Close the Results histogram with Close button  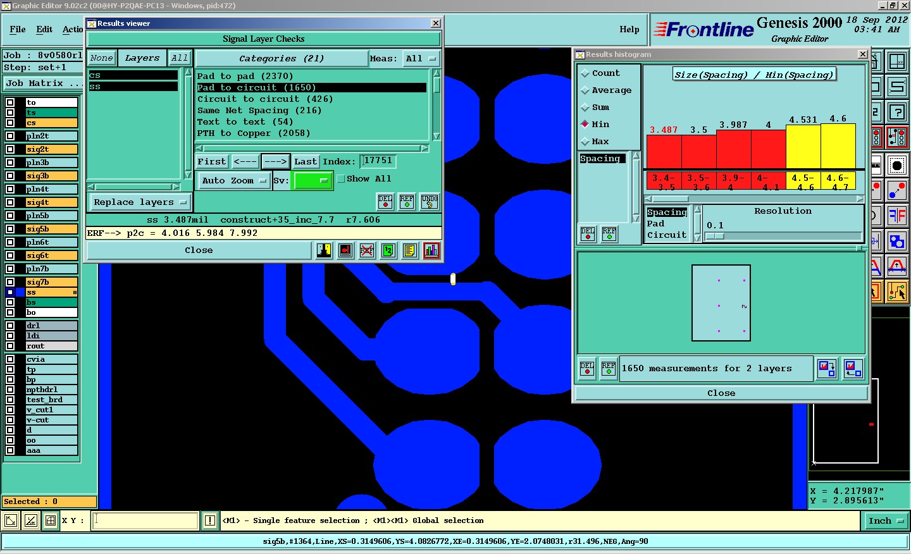pos(721,393)
